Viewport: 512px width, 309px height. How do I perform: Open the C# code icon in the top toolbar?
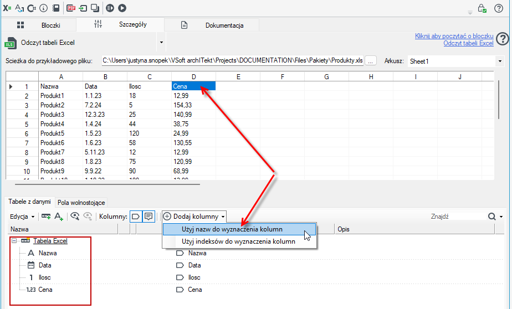(x=32, y=8)
